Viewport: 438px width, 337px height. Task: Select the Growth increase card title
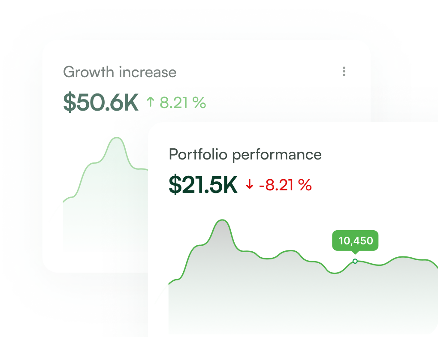coord(120,72)
